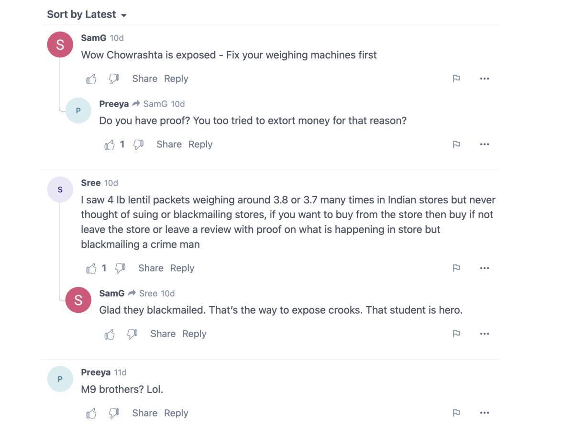Dislike Preeya's "Do you have proof" reply
Screen dimensions: 574x440
pyautogui.click(x=138, y=144)
